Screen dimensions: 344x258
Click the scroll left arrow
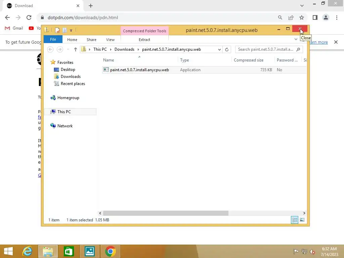100,213
